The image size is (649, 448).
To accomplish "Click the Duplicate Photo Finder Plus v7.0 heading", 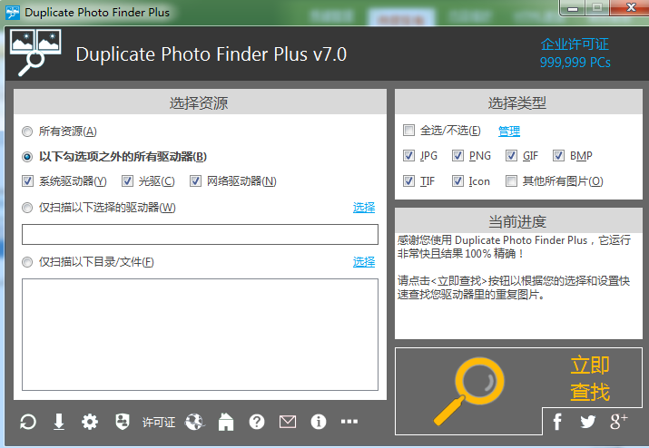I will (211, 54).
